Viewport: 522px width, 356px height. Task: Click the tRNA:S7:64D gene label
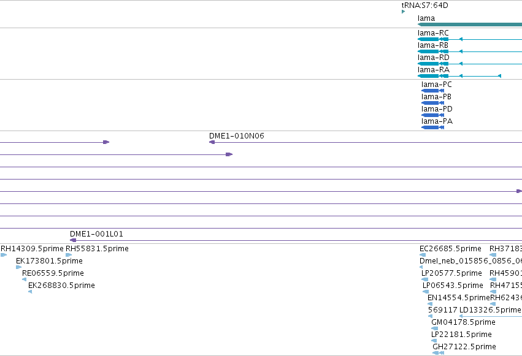click(x=424, y=6)
